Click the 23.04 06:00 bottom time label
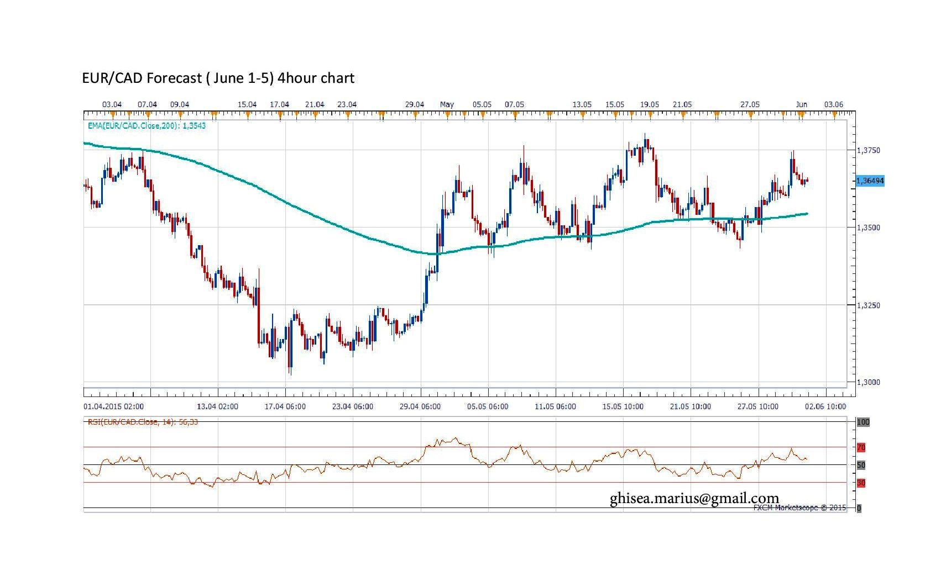 click(x=353, y=406)
